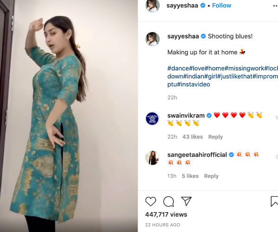This screenshot has width=278, height=232.
Task: Open swainvikram profile avatar
Action: point(152,119)
